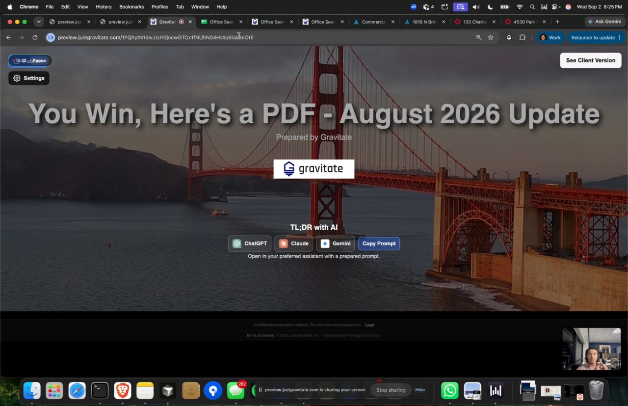Expand the tab search dropdown arrow
The image size is (628, 406).
(x=39, y=22)
